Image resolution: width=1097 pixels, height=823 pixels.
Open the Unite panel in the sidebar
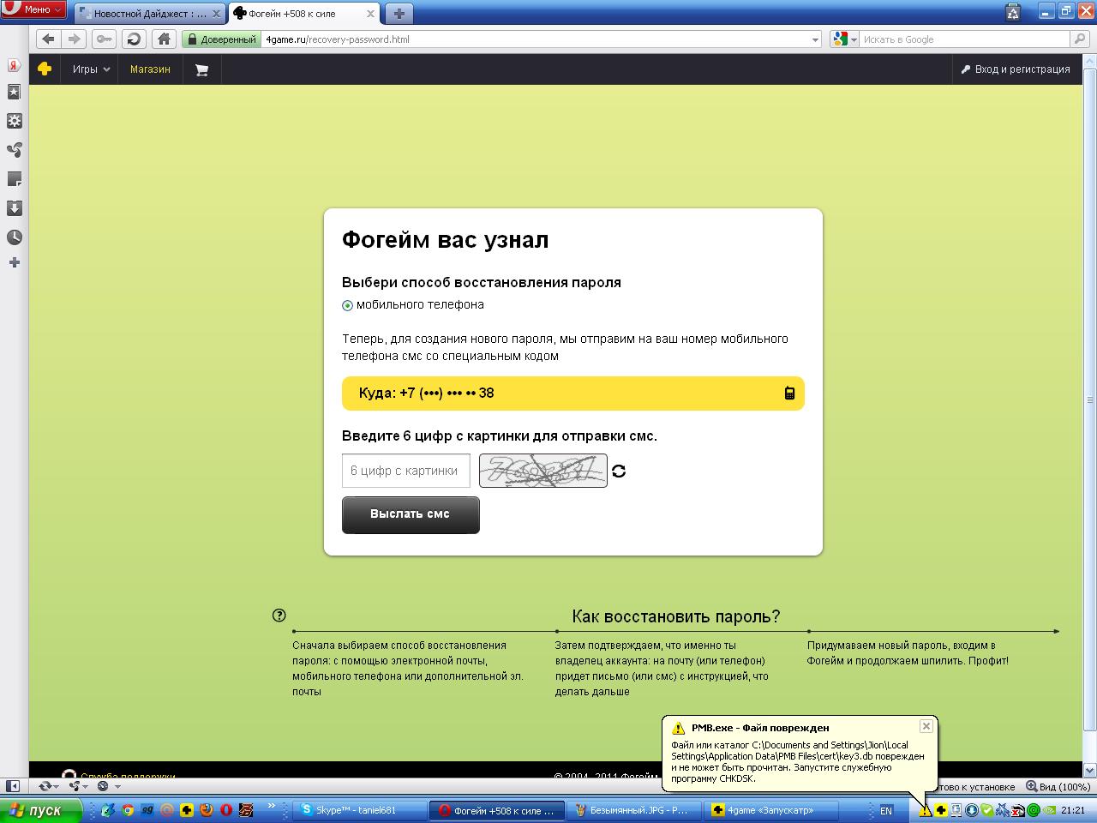point(14,150)
